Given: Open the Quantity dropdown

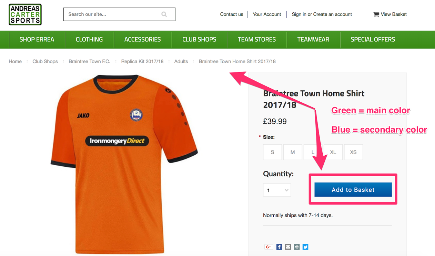Looking at the screenshot, I should (277, 190).
